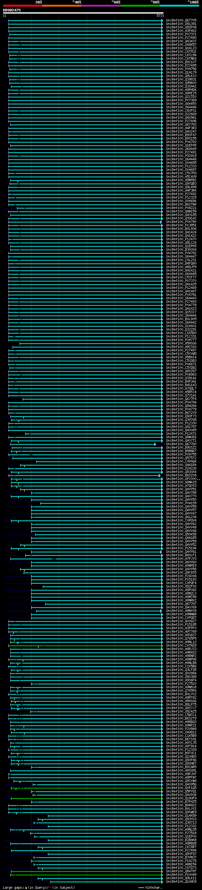Select label UniRef100_Q677H7

[x=181, y=604]
